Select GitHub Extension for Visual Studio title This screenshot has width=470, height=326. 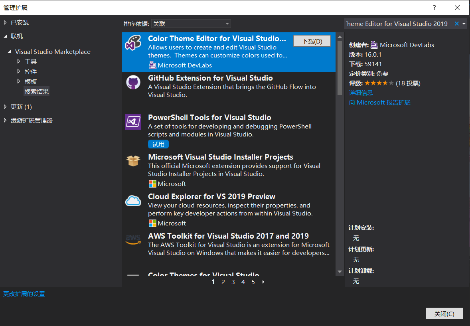210,78
